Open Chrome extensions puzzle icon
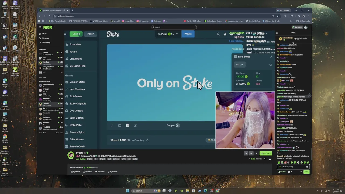Screen dimensions: 345x194 click(x=285, y=16)
